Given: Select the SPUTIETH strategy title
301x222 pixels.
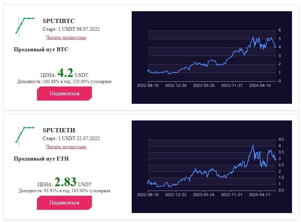Looking at the screenshot, I should tap(59, 130).
